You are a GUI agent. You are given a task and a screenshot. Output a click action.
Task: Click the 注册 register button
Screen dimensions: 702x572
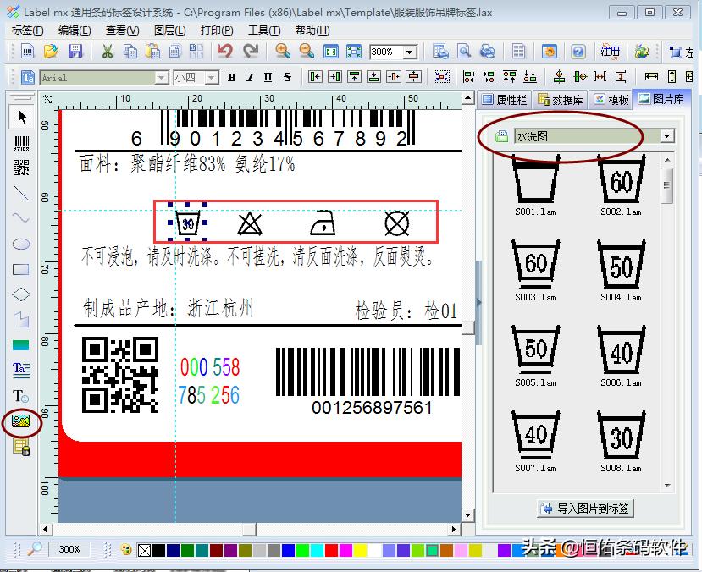click(x=611, y=52)
